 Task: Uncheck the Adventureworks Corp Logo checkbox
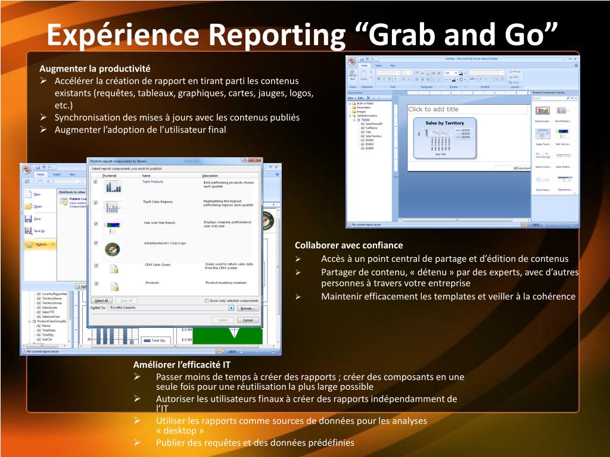click(x=96, y=243)
